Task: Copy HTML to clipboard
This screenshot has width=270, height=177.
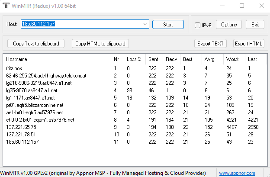Action: [100, 44]
